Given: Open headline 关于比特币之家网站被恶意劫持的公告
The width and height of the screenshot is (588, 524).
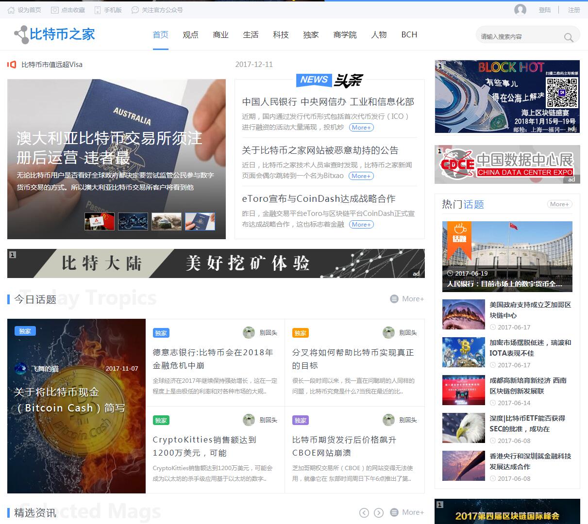Looking at the screenshot, I should tap(320, 150).
